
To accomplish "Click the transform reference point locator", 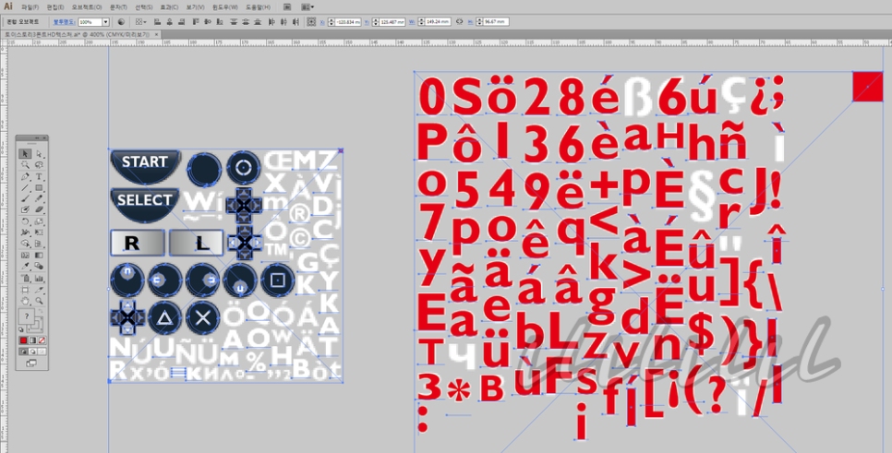I will click(310, 22).
